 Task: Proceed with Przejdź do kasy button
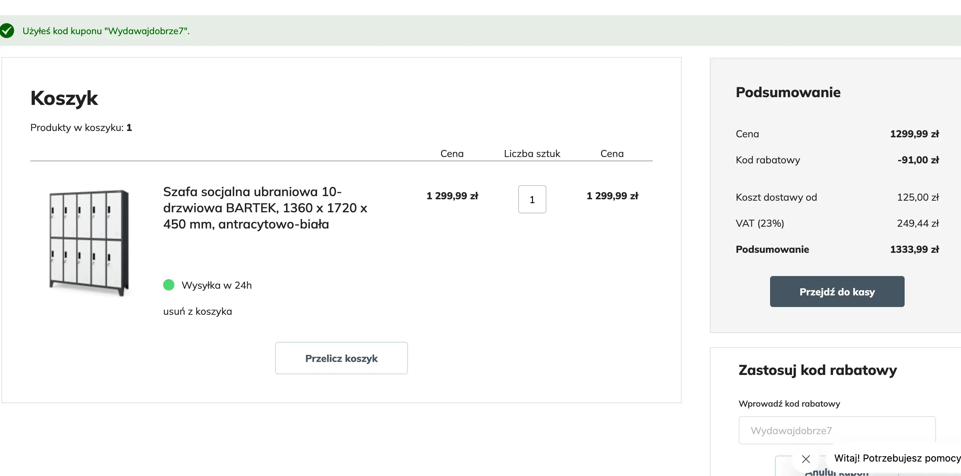pyautogui.click(x=837, y=292)
